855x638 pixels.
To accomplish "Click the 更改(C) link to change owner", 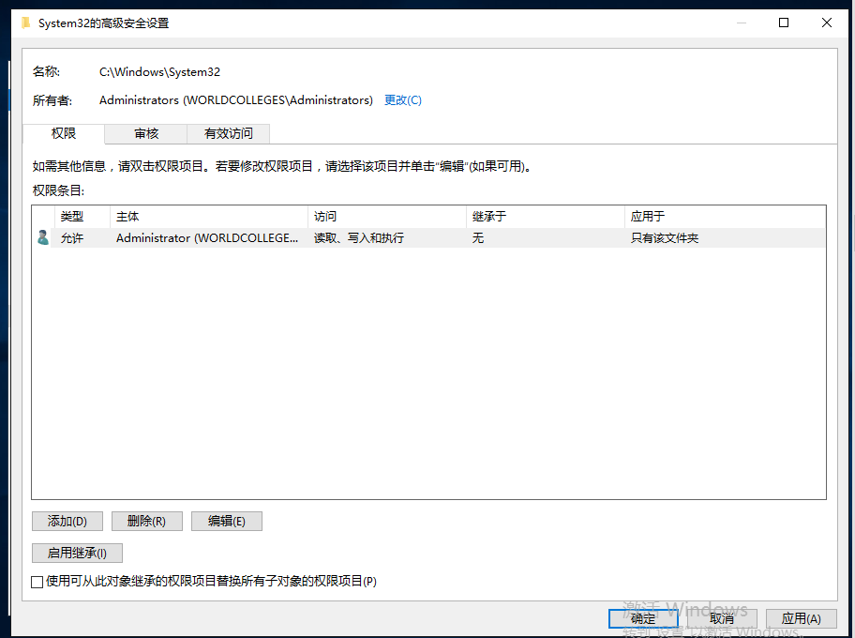I will [402, 99].
